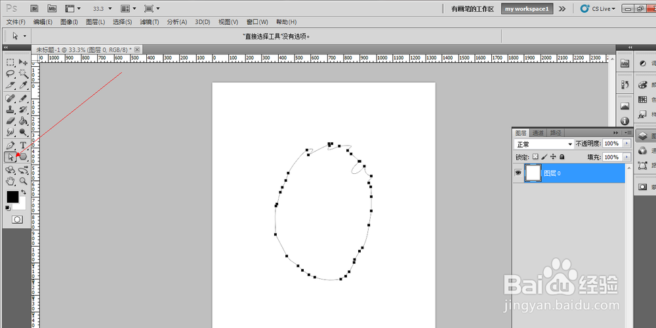
Task: Open the Adjustments panel icon
Action: (x=642, y=63)
